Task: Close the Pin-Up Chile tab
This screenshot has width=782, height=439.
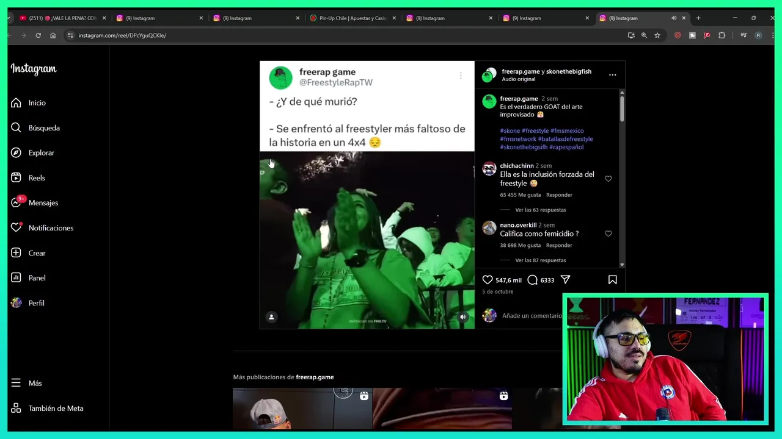Action: pos(394,18)
